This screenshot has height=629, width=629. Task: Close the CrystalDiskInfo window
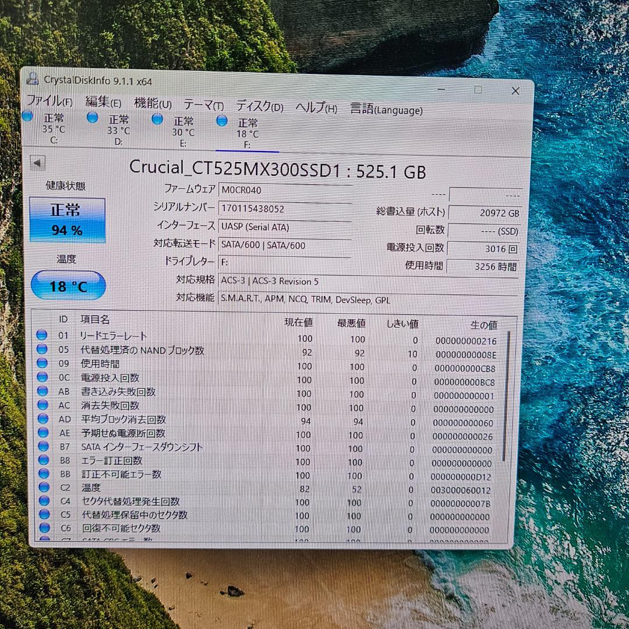point(515,91)
